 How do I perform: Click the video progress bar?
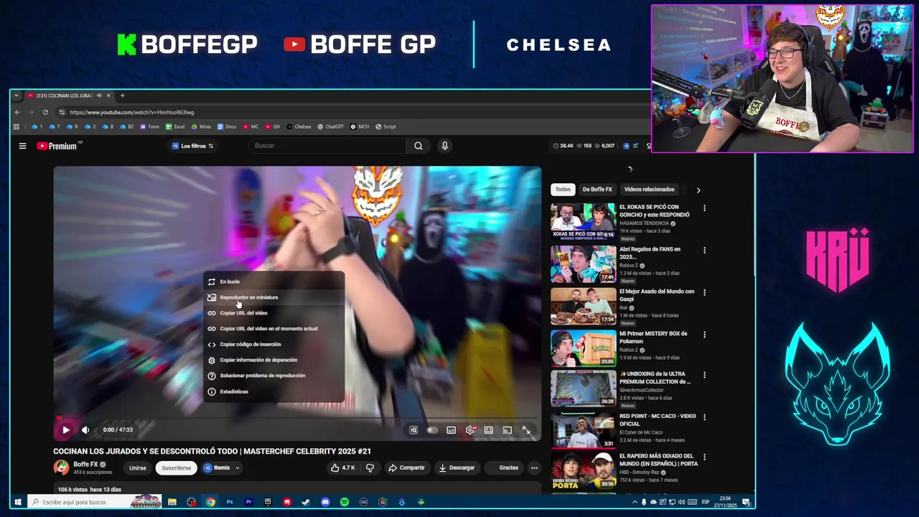tap(297, 417)
